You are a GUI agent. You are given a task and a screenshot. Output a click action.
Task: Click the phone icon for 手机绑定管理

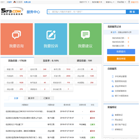113,76
